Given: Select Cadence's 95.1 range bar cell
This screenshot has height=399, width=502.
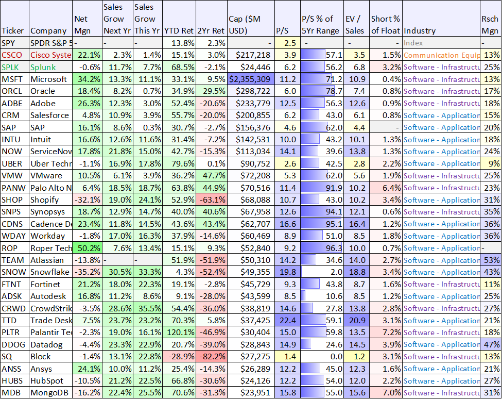Looking at the screenshot, I should pyautogui.click(x=322, y=224).
